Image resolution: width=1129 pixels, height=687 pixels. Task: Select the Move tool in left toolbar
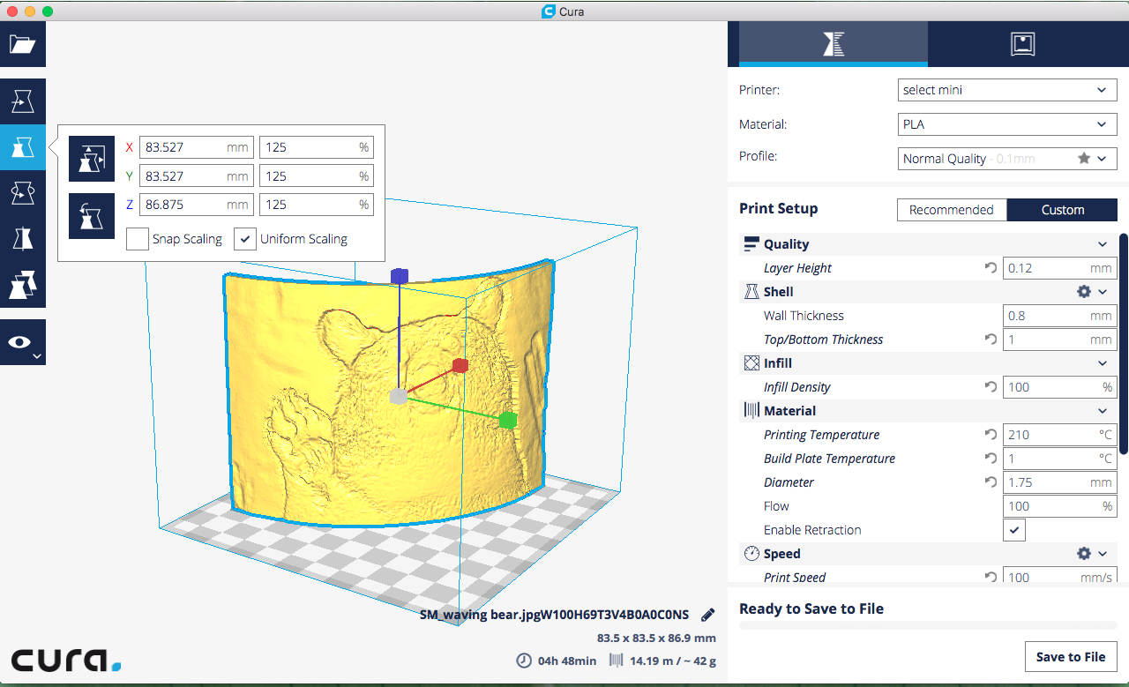(x=23, y=101)
